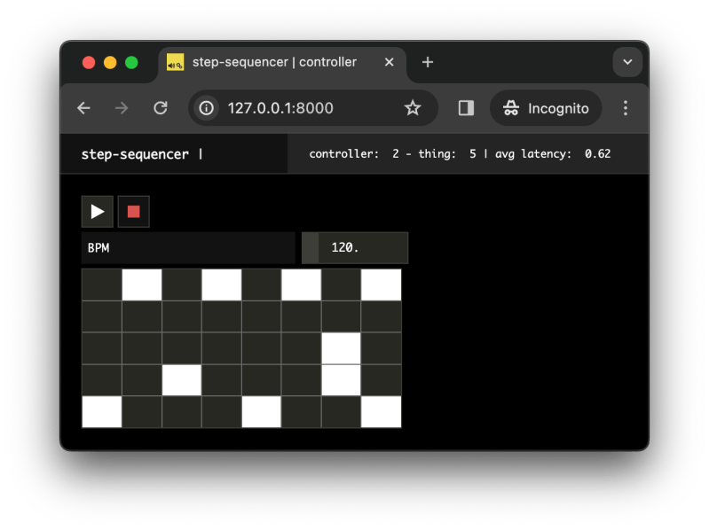Click the BPM label field

click(x=188, y=248)
